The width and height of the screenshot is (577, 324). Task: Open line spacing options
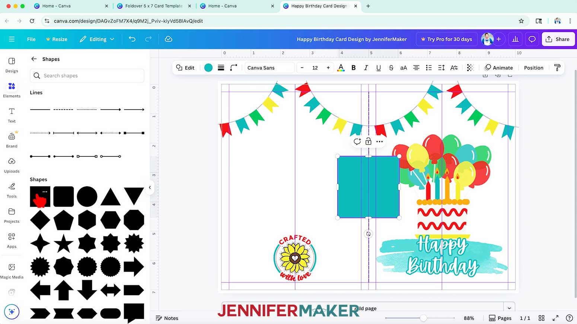(441, 68)
